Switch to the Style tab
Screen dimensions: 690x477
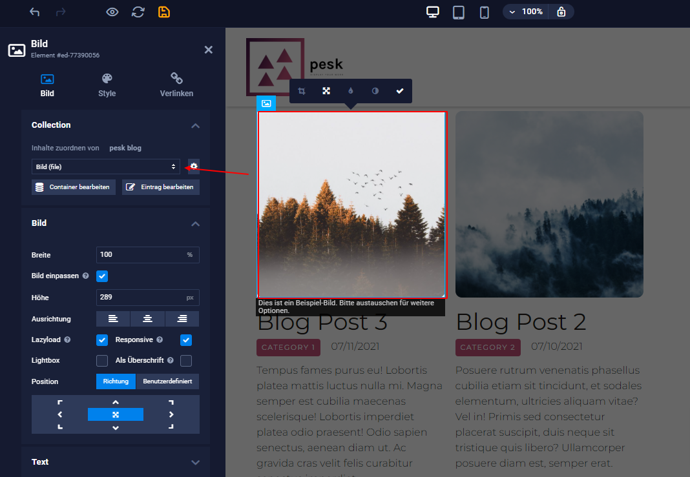point(107,85)
